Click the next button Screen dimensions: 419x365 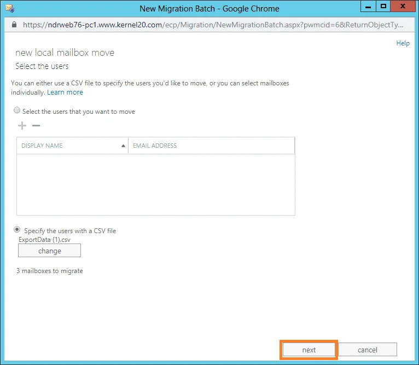(x=309, y=350)
